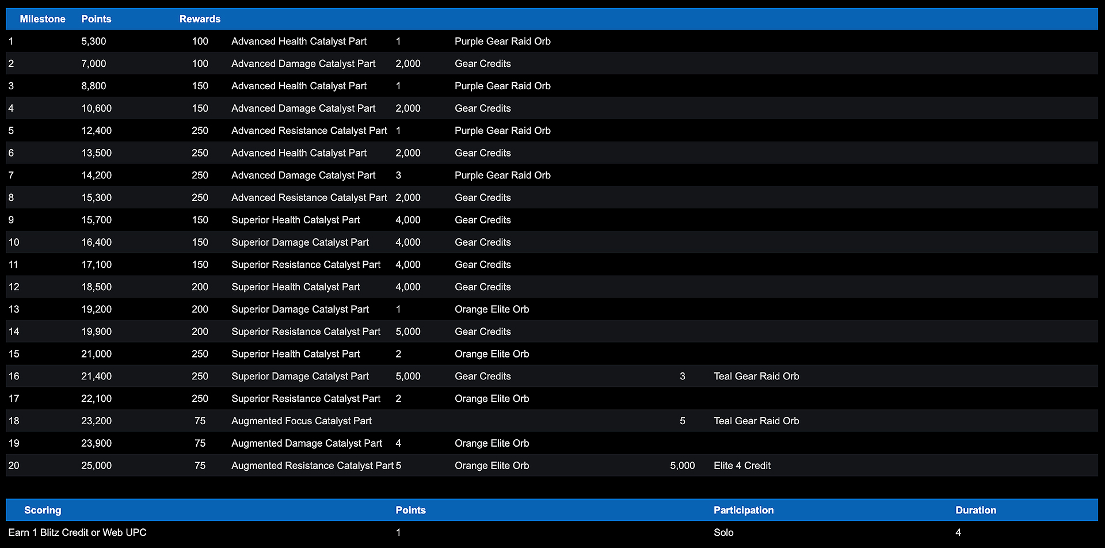Click the Scoring header in lower table

click(43, 510)
